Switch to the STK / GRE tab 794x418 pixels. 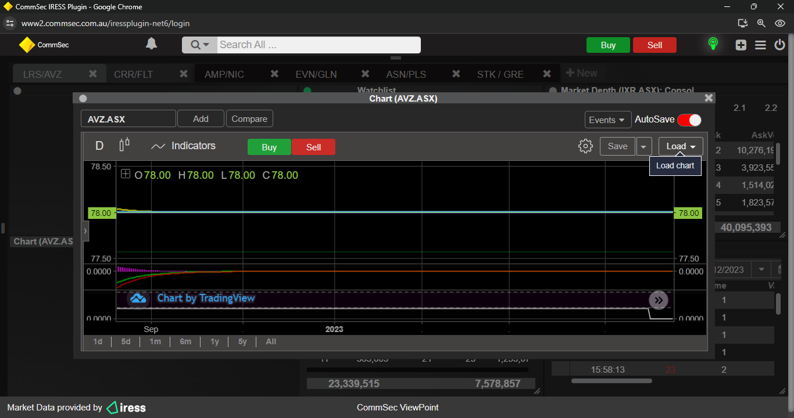click(500, 74)
